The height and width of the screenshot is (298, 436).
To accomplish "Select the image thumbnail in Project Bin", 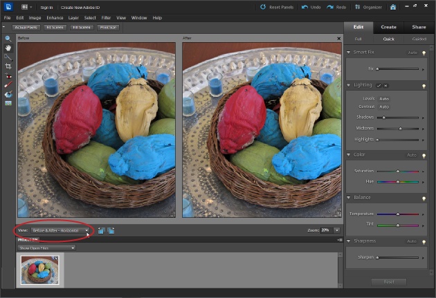I will pyautogui.click(x=39, y=269).
